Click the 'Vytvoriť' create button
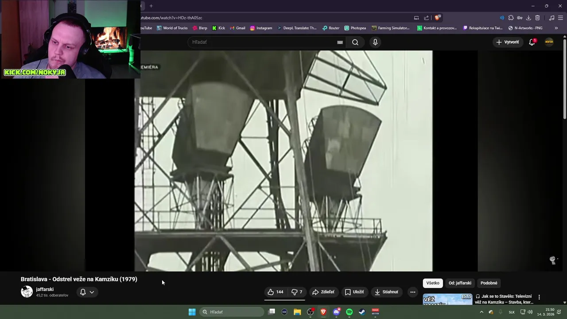 507,42
